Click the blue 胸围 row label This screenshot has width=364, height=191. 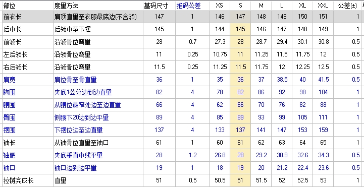tap(9, 92)
